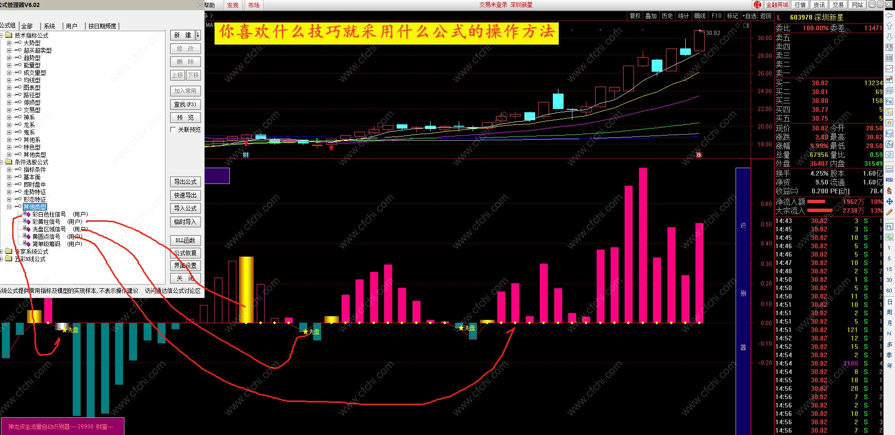Viewport: 895px width, 435px height.
Task: Click the 洗盘区域信号 formula item
Action: tap(49, 229)
